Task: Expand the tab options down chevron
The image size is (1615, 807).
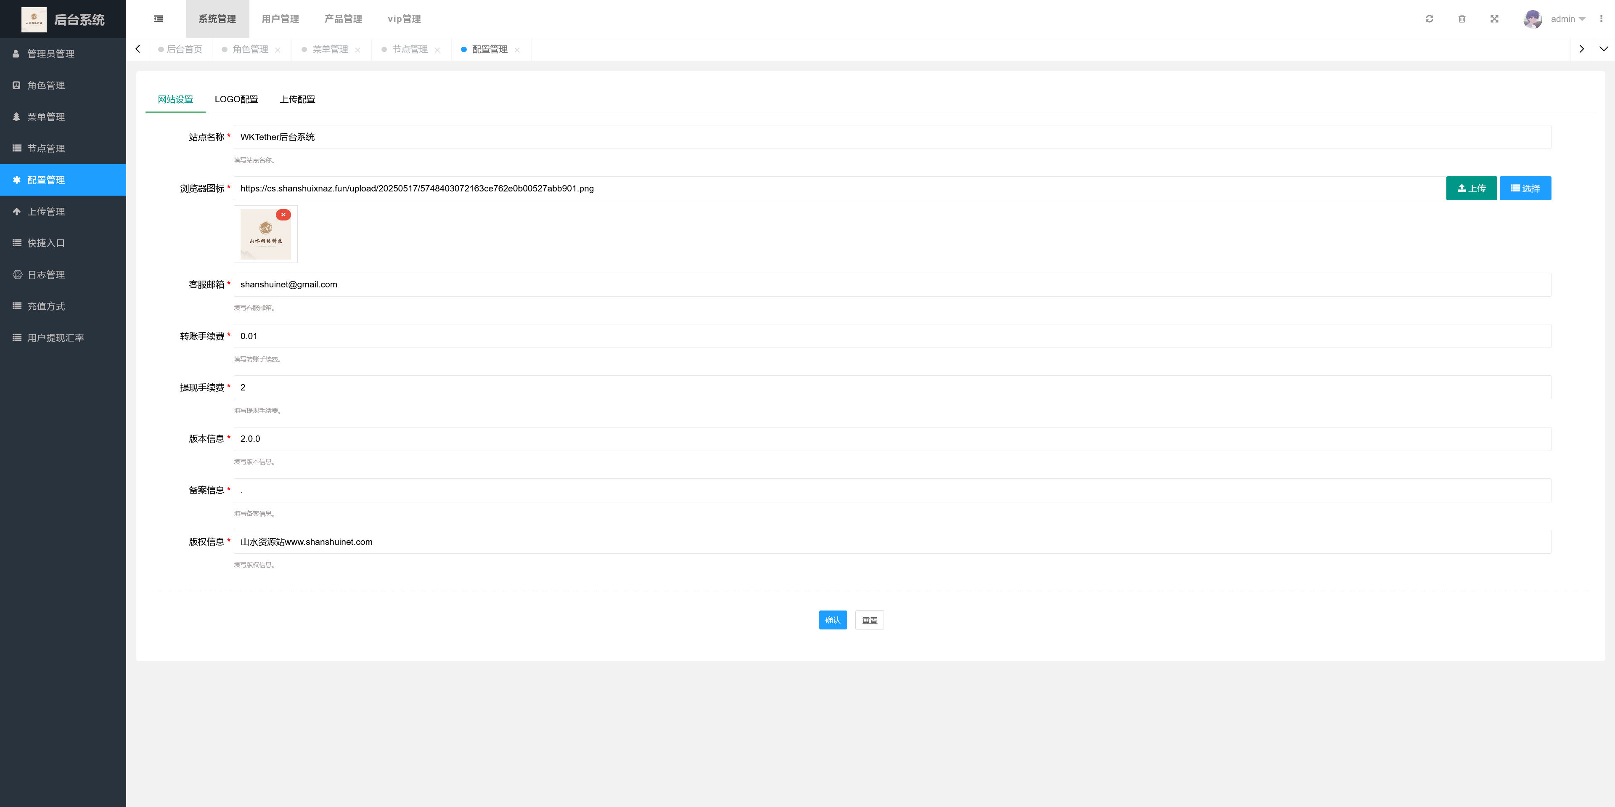Action: [x=1603, y=49]
